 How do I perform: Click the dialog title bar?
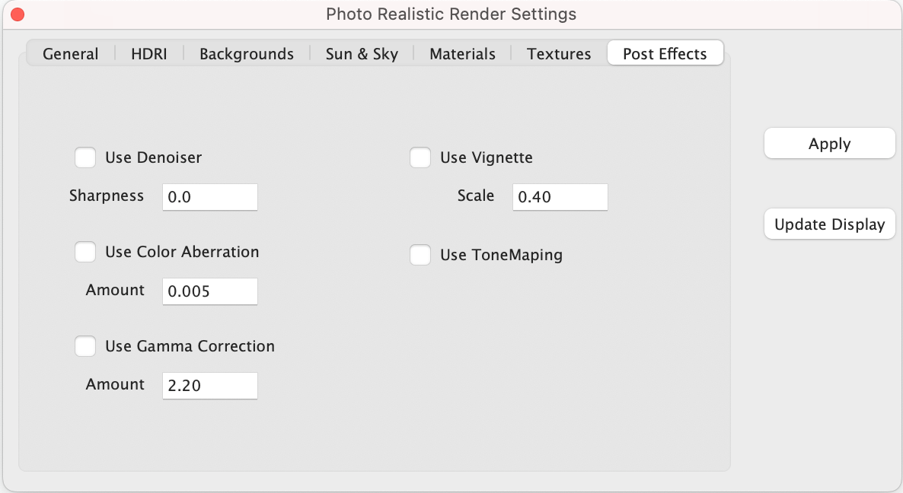[x=451, y=14]
